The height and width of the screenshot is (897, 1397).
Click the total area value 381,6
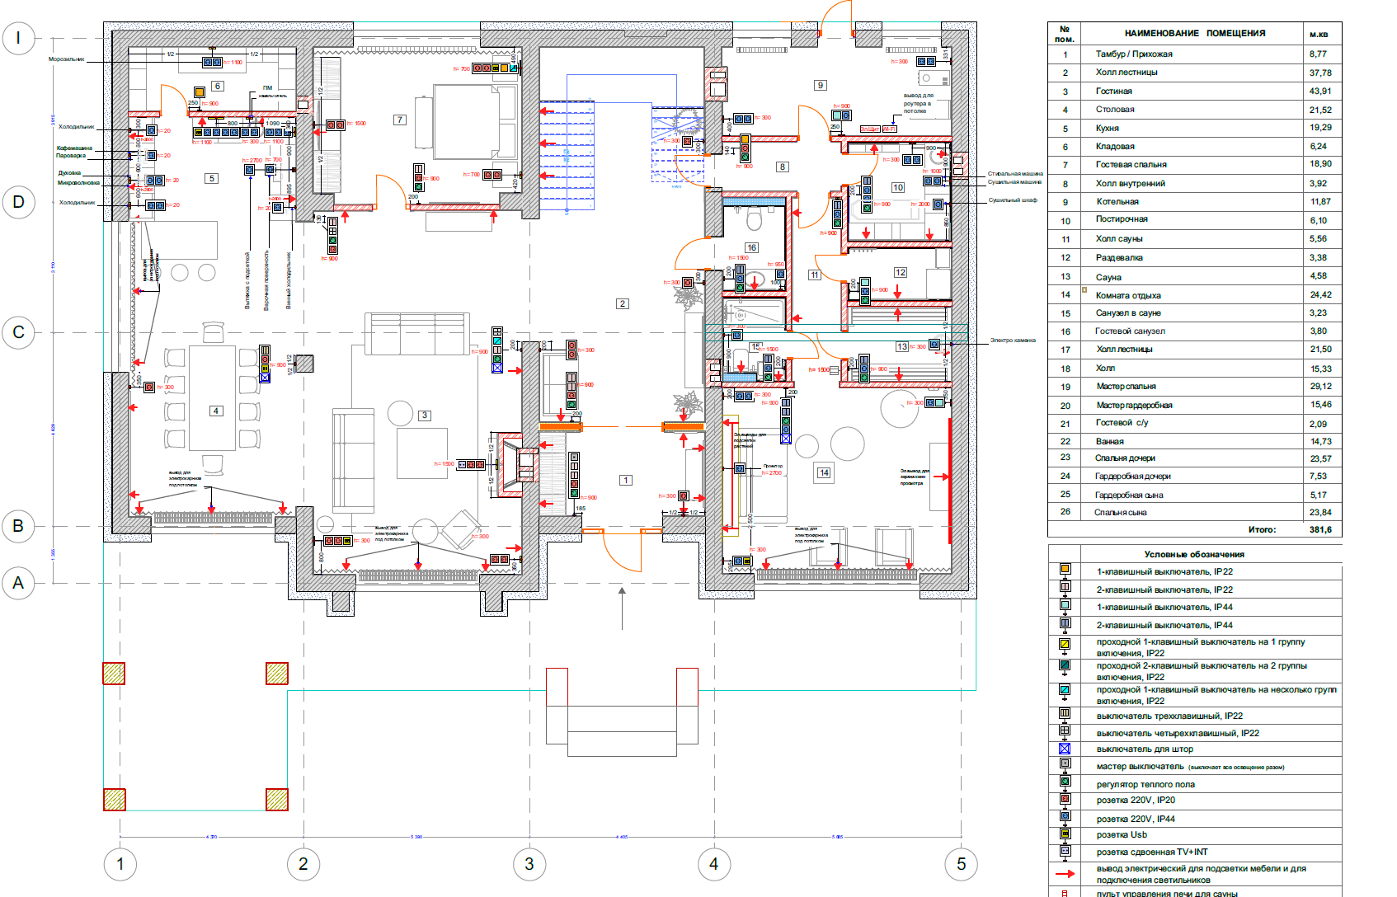tap(1320, 529)
